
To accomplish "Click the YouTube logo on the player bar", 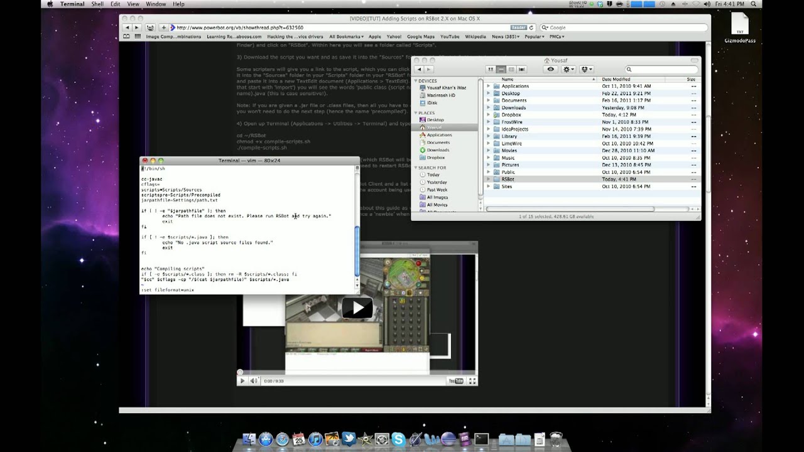I will tap(456, 380).
